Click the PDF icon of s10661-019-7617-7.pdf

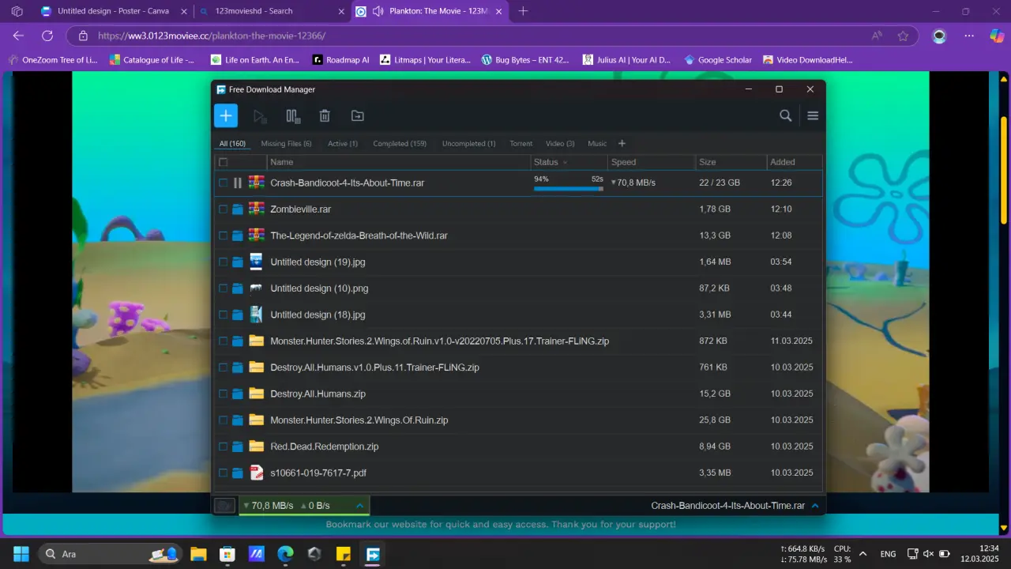(256, 473)
